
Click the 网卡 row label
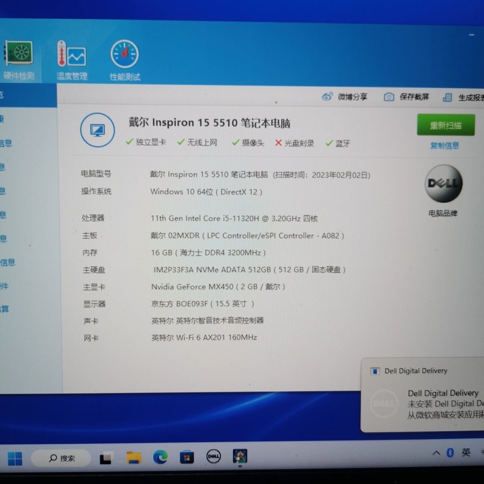[x=91, y=338]
